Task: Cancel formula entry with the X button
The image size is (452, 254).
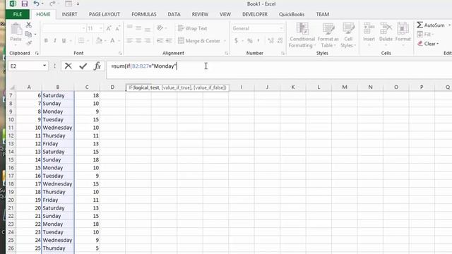Action: (69, 66)
